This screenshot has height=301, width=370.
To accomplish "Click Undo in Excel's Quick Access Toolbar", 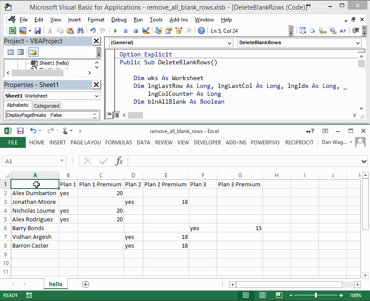I will [x=34, y=131].
